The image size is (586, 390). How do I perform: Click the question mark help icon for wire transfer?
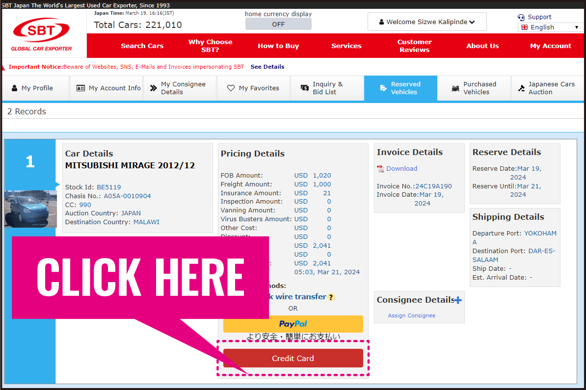tap(331, 297)
